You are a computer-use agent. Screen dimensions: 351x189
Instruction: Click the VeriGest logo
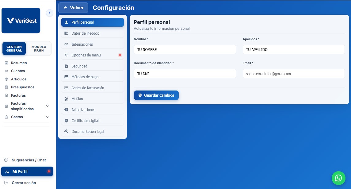(x=21, y=21)
